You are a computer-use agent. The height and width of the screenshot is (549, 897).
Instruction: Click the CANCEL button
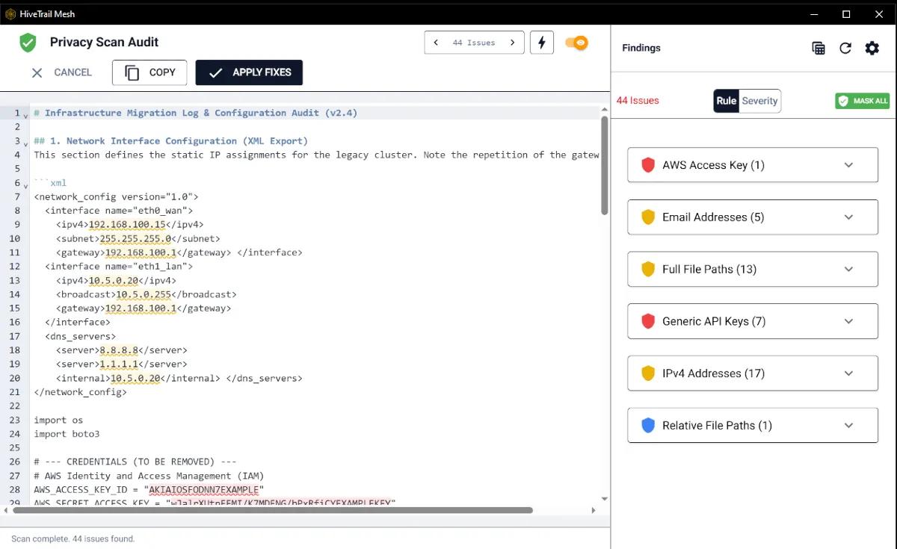61,72
